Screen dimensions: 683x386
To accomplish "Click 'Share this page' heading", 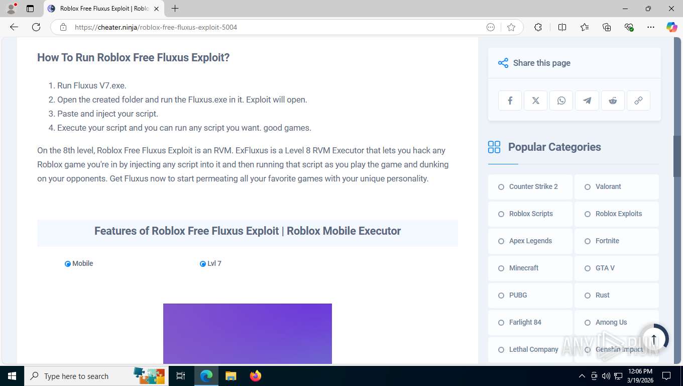I will [x=541, y=63].
